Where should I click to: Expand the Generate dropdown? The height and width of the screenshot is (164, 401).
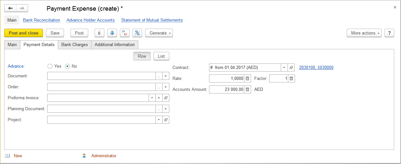[x=159, y=33]
